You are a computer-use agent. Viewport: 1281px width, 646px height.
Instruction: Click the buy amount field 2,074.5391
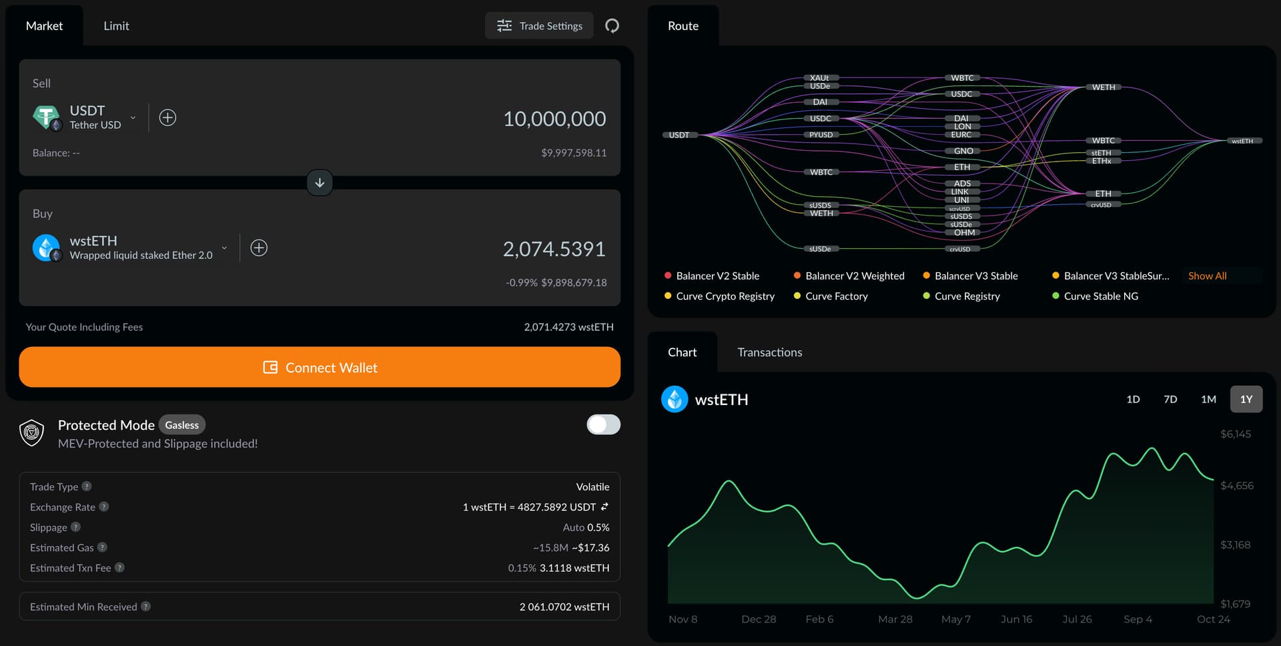pos(554,249)
